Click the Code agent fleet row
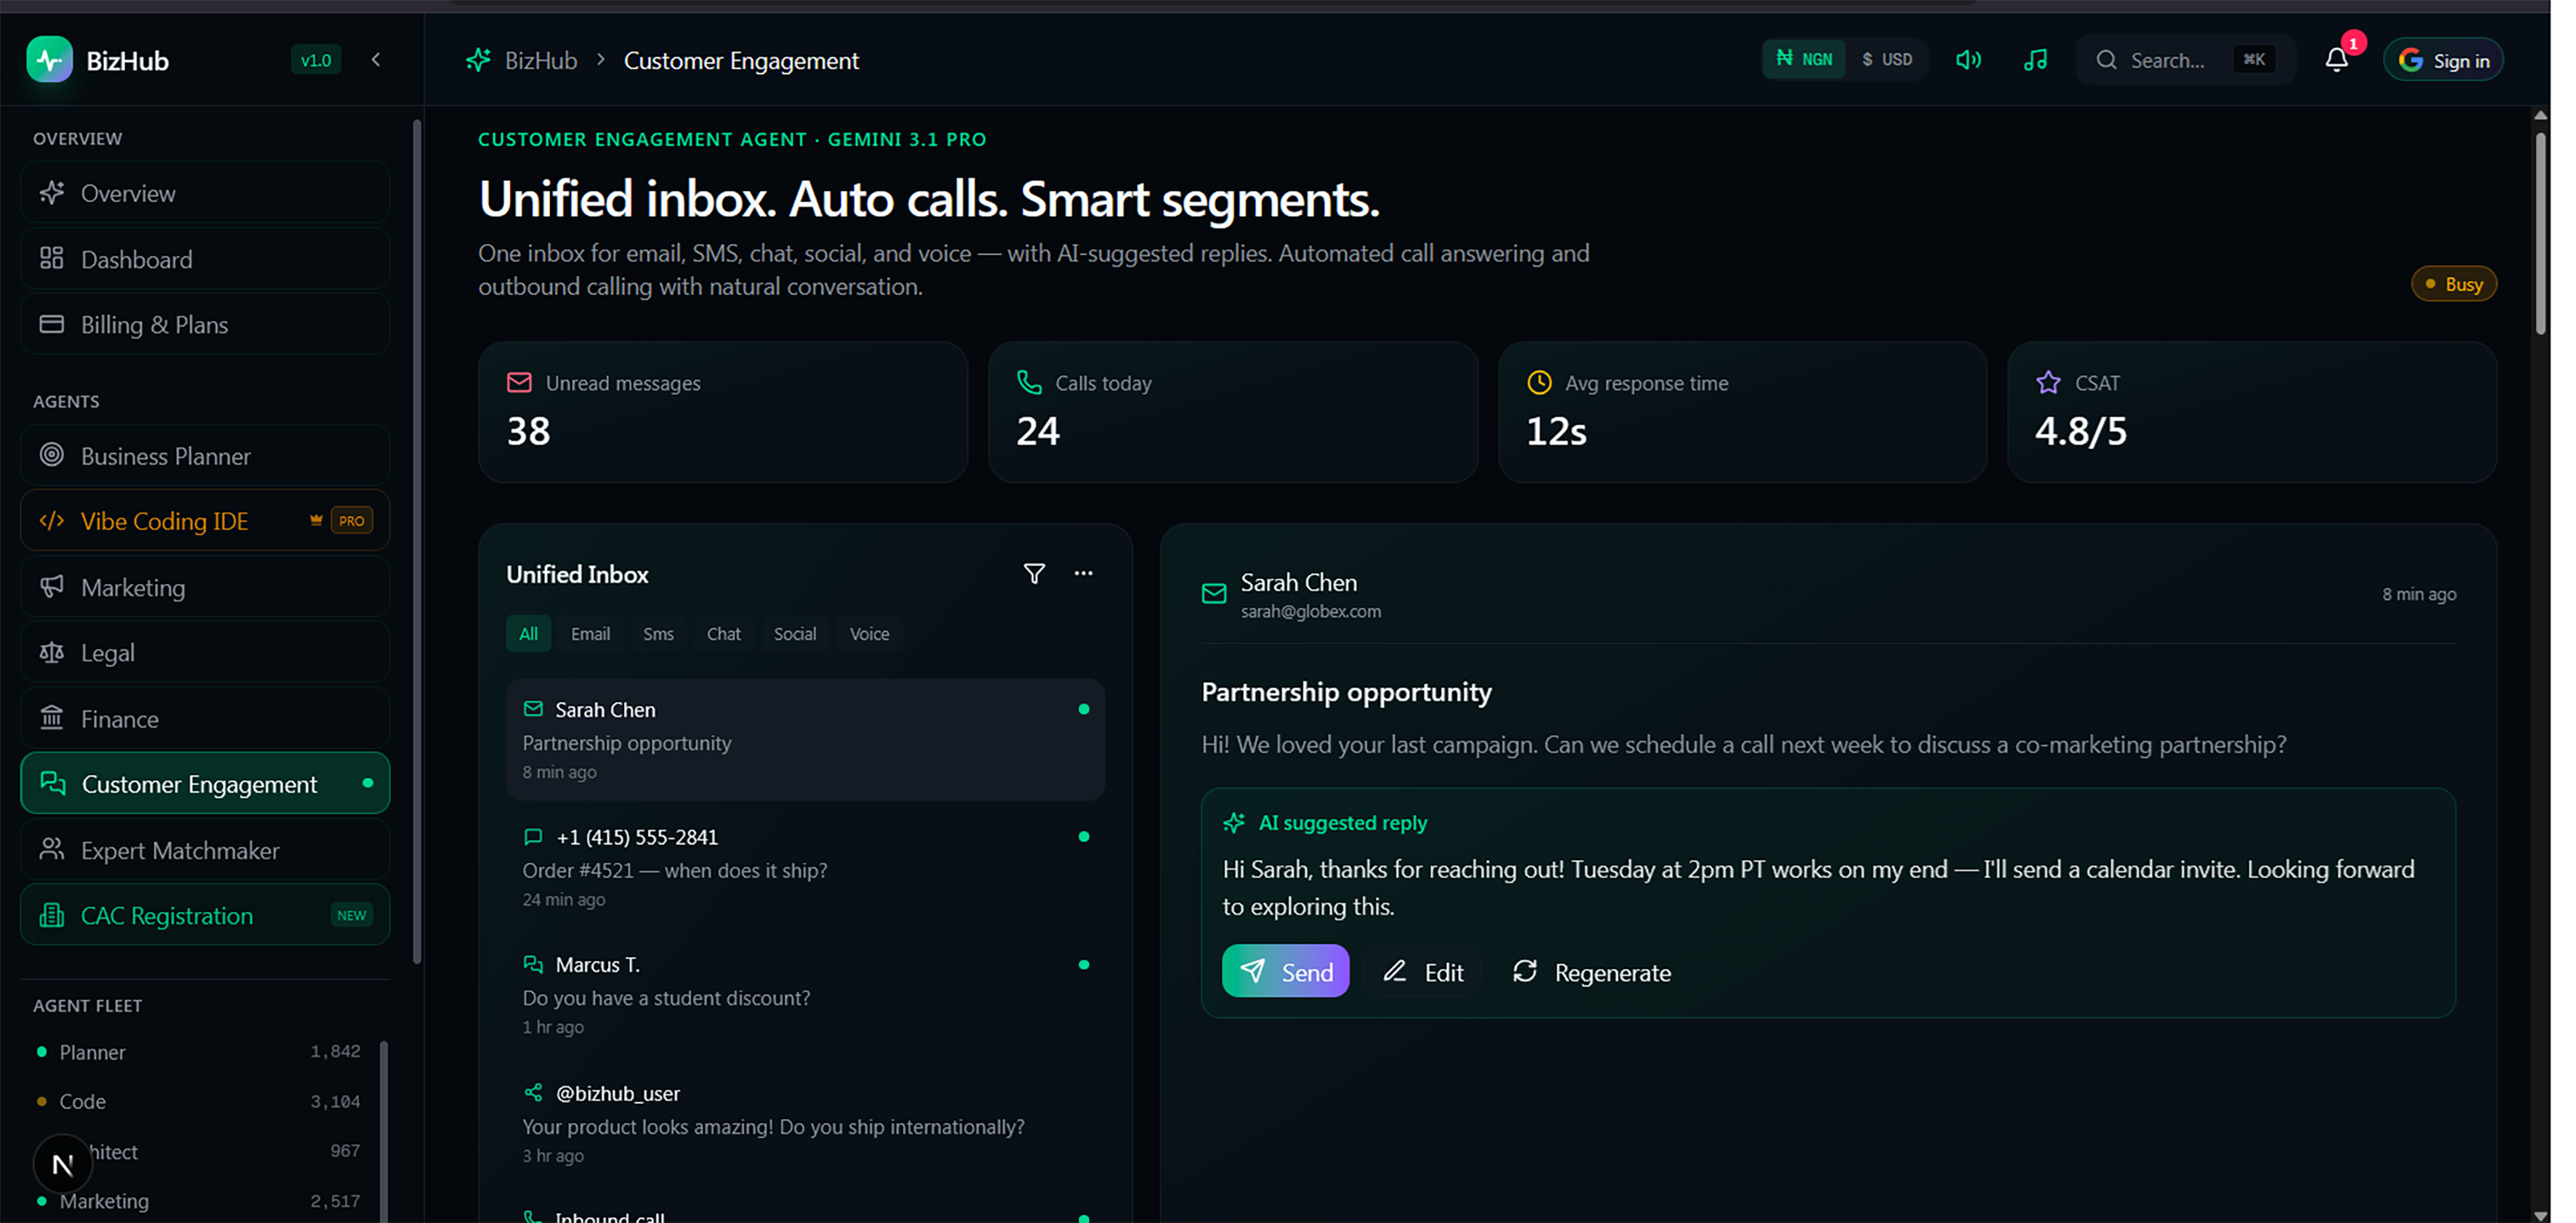Viewport: 2576px width, 1223px height. tap(198, 1101)
